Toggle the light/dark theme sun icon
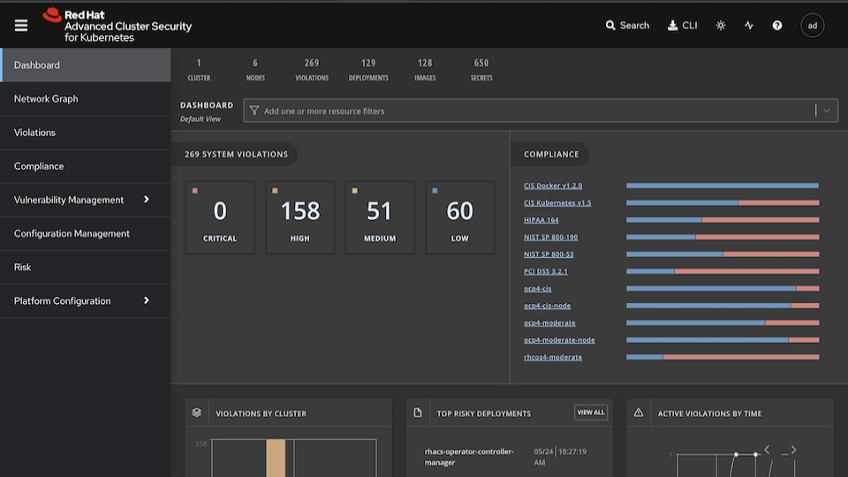Screen dimensions: 848x477 point(721,26)
